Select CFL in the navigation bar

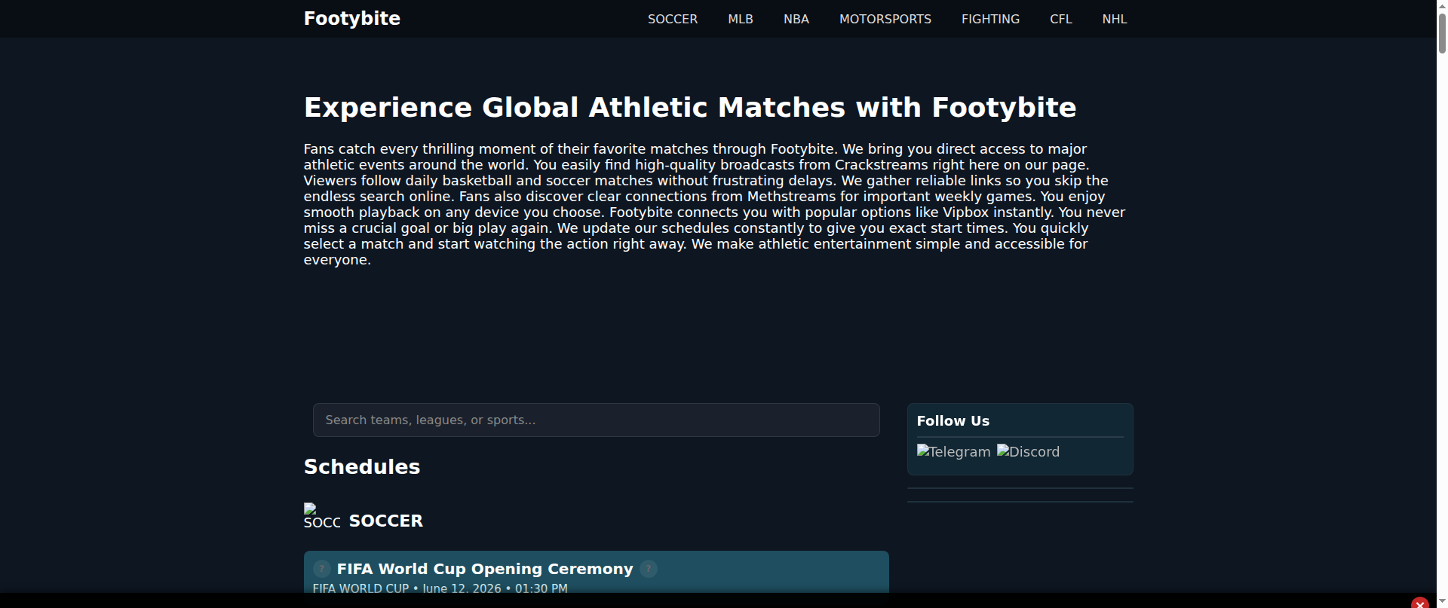(x=1060, y=20)
